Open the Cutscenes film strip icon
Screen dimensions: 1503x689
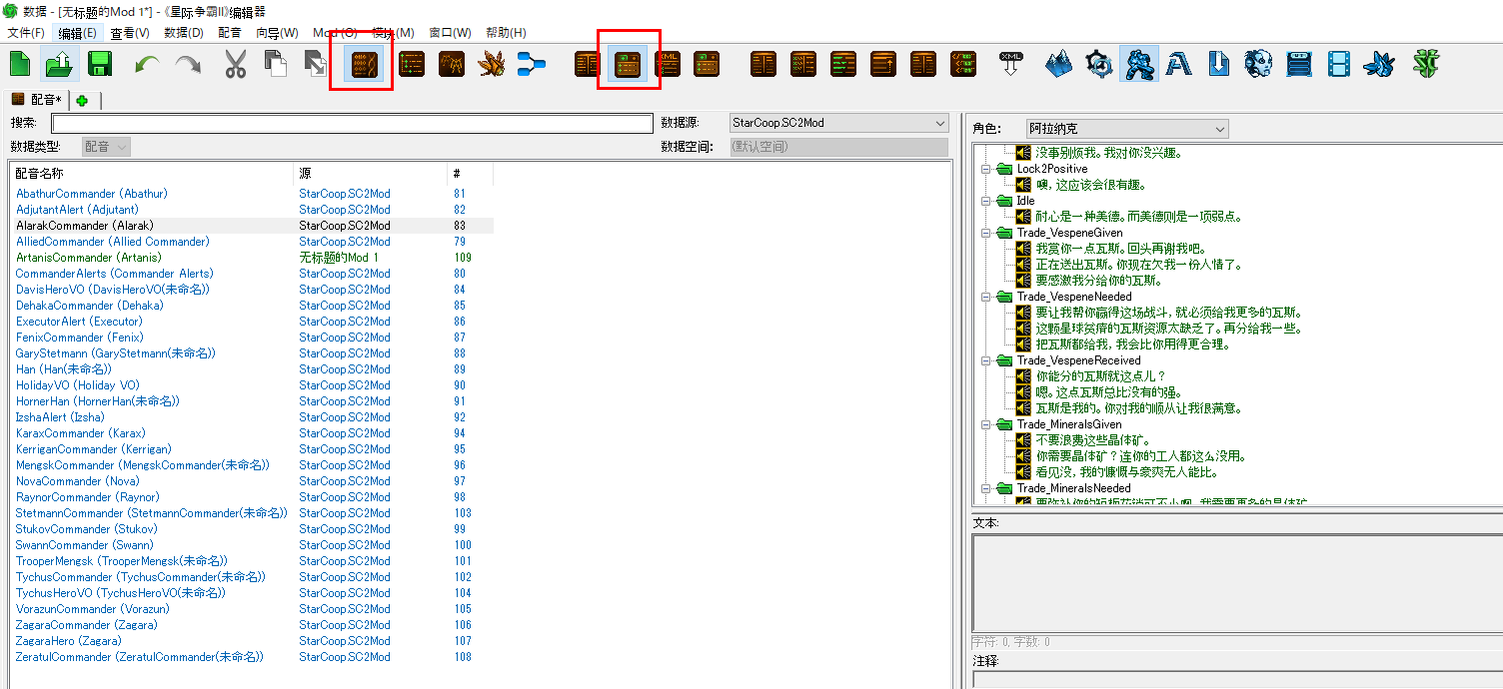click(1338, 65)
